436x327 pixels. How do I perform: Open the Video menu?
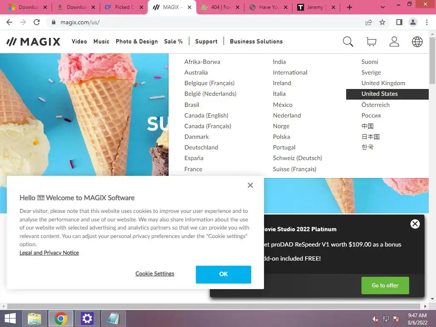[79, 41]
